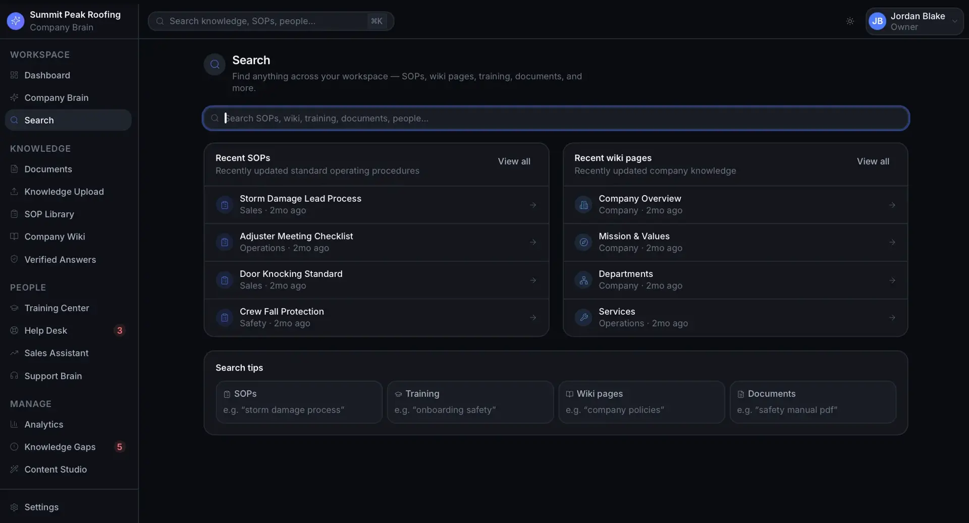The width and height of the screenshot is (969, 523).
Task: Navigate to SOP Library
Action: pos(68,214)
